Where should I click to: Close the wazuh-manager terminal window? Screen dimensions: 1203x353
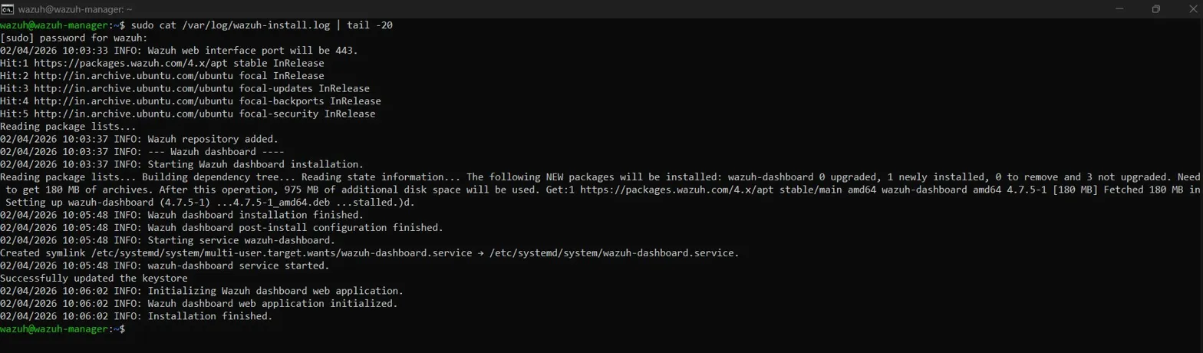pyautogui.click(x=1190, y=8)
